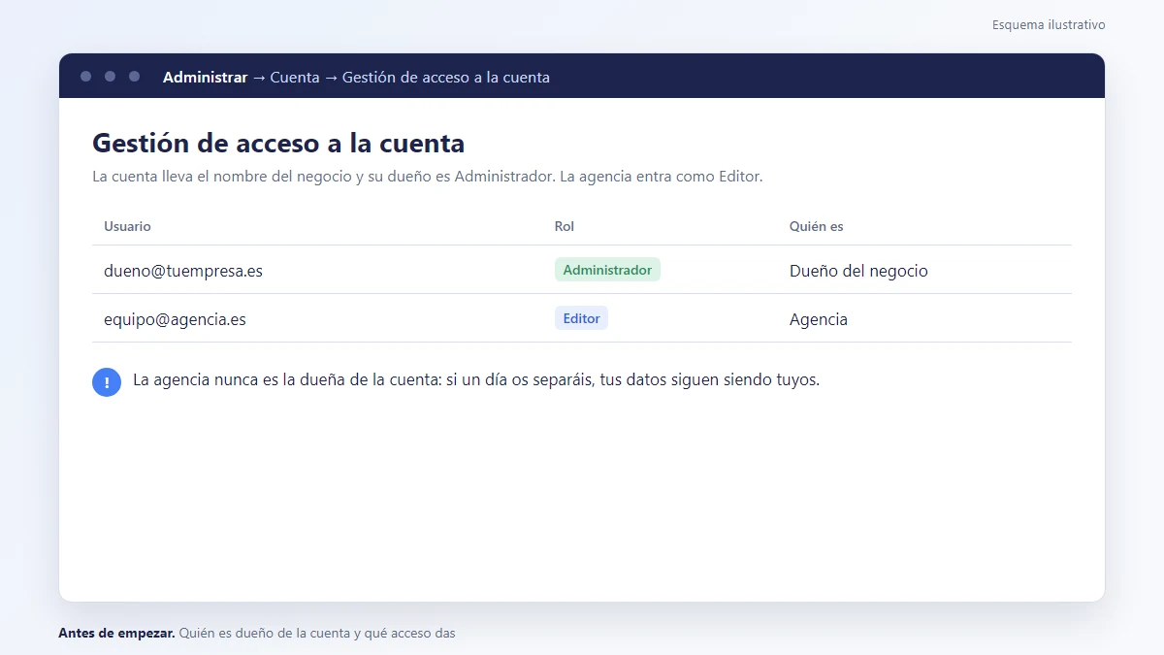Image resolution: width=1164 pixels, height=655 pixels.
Task: Click the blue exclamation info icon
Action: [x=107, y=382]
